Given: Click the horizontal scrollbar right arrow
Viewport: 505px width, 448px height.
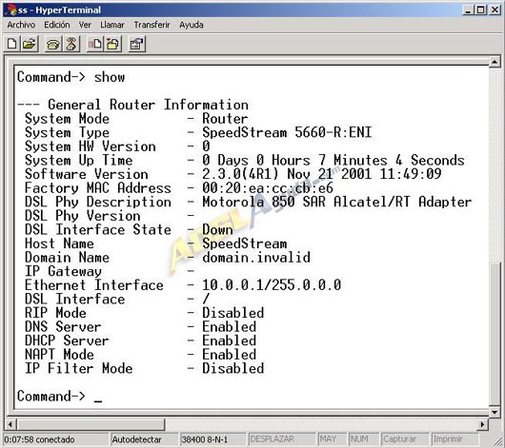Looking at the screenshot, I should click(x=482, y=424).
